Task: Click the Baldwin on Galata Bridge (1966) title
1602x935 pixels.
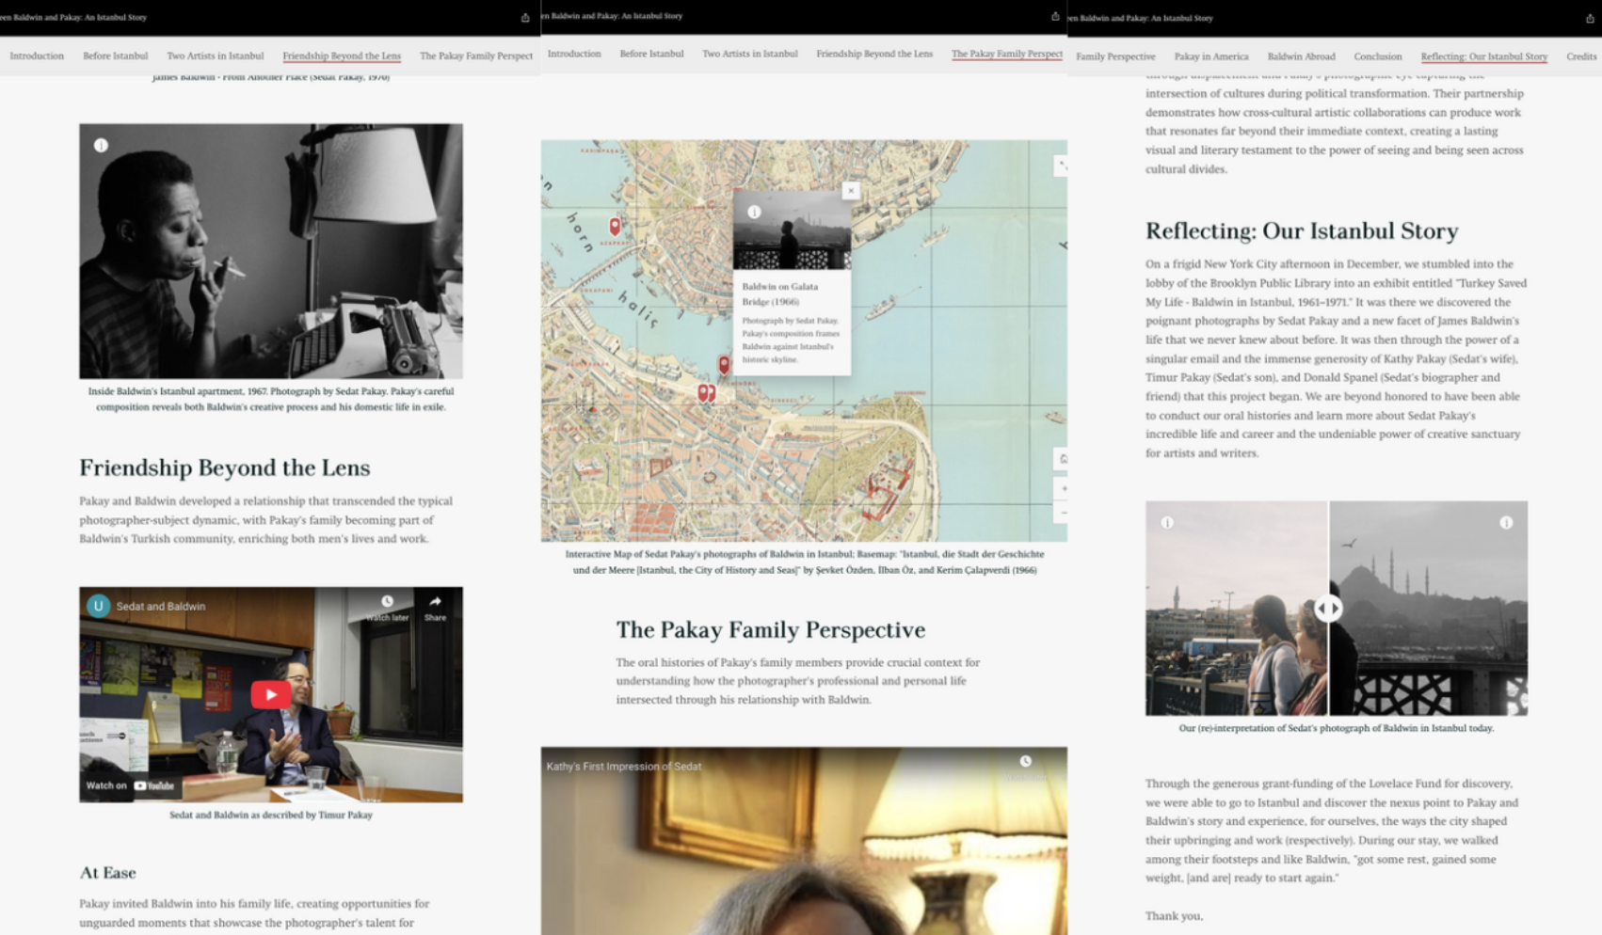Action: 780,293
